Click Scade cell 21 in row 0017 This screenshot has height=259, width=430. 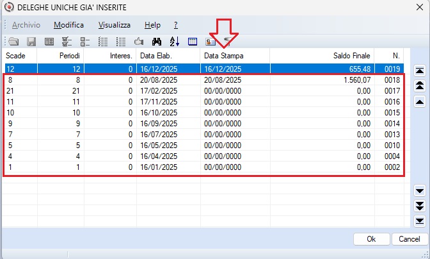(x=10, y=91)
